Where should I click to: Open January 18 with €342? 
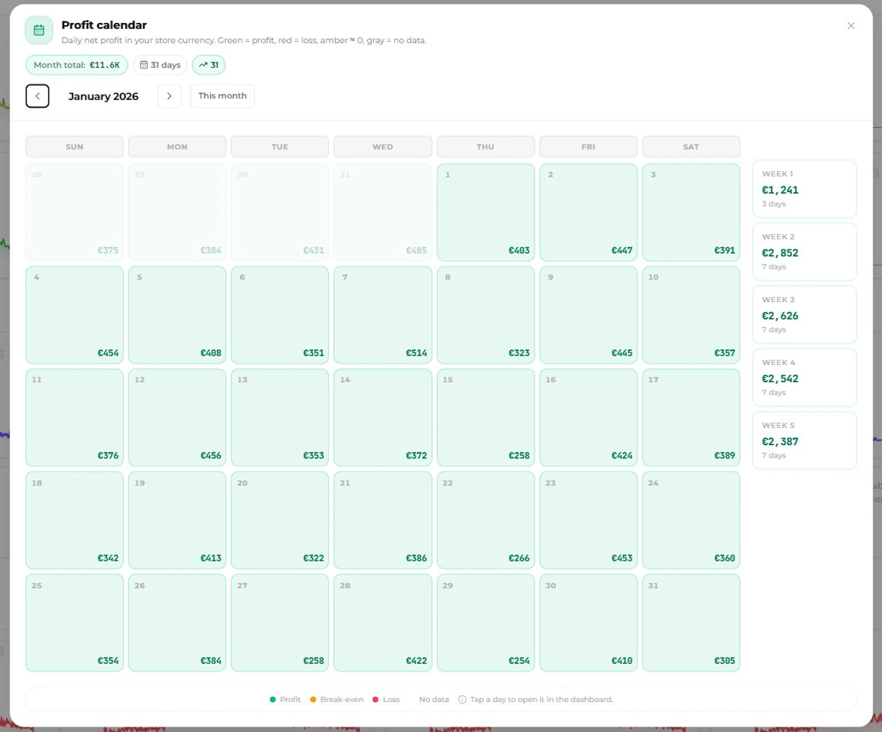coord(74,520)
